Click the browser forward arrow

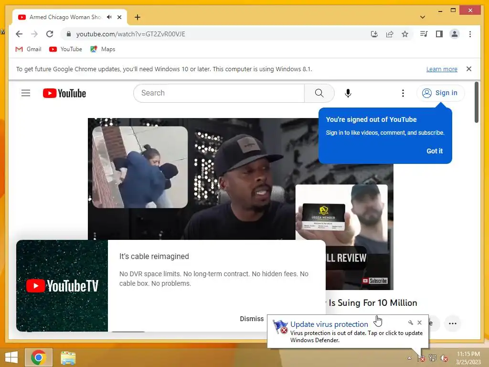[34, 34]
